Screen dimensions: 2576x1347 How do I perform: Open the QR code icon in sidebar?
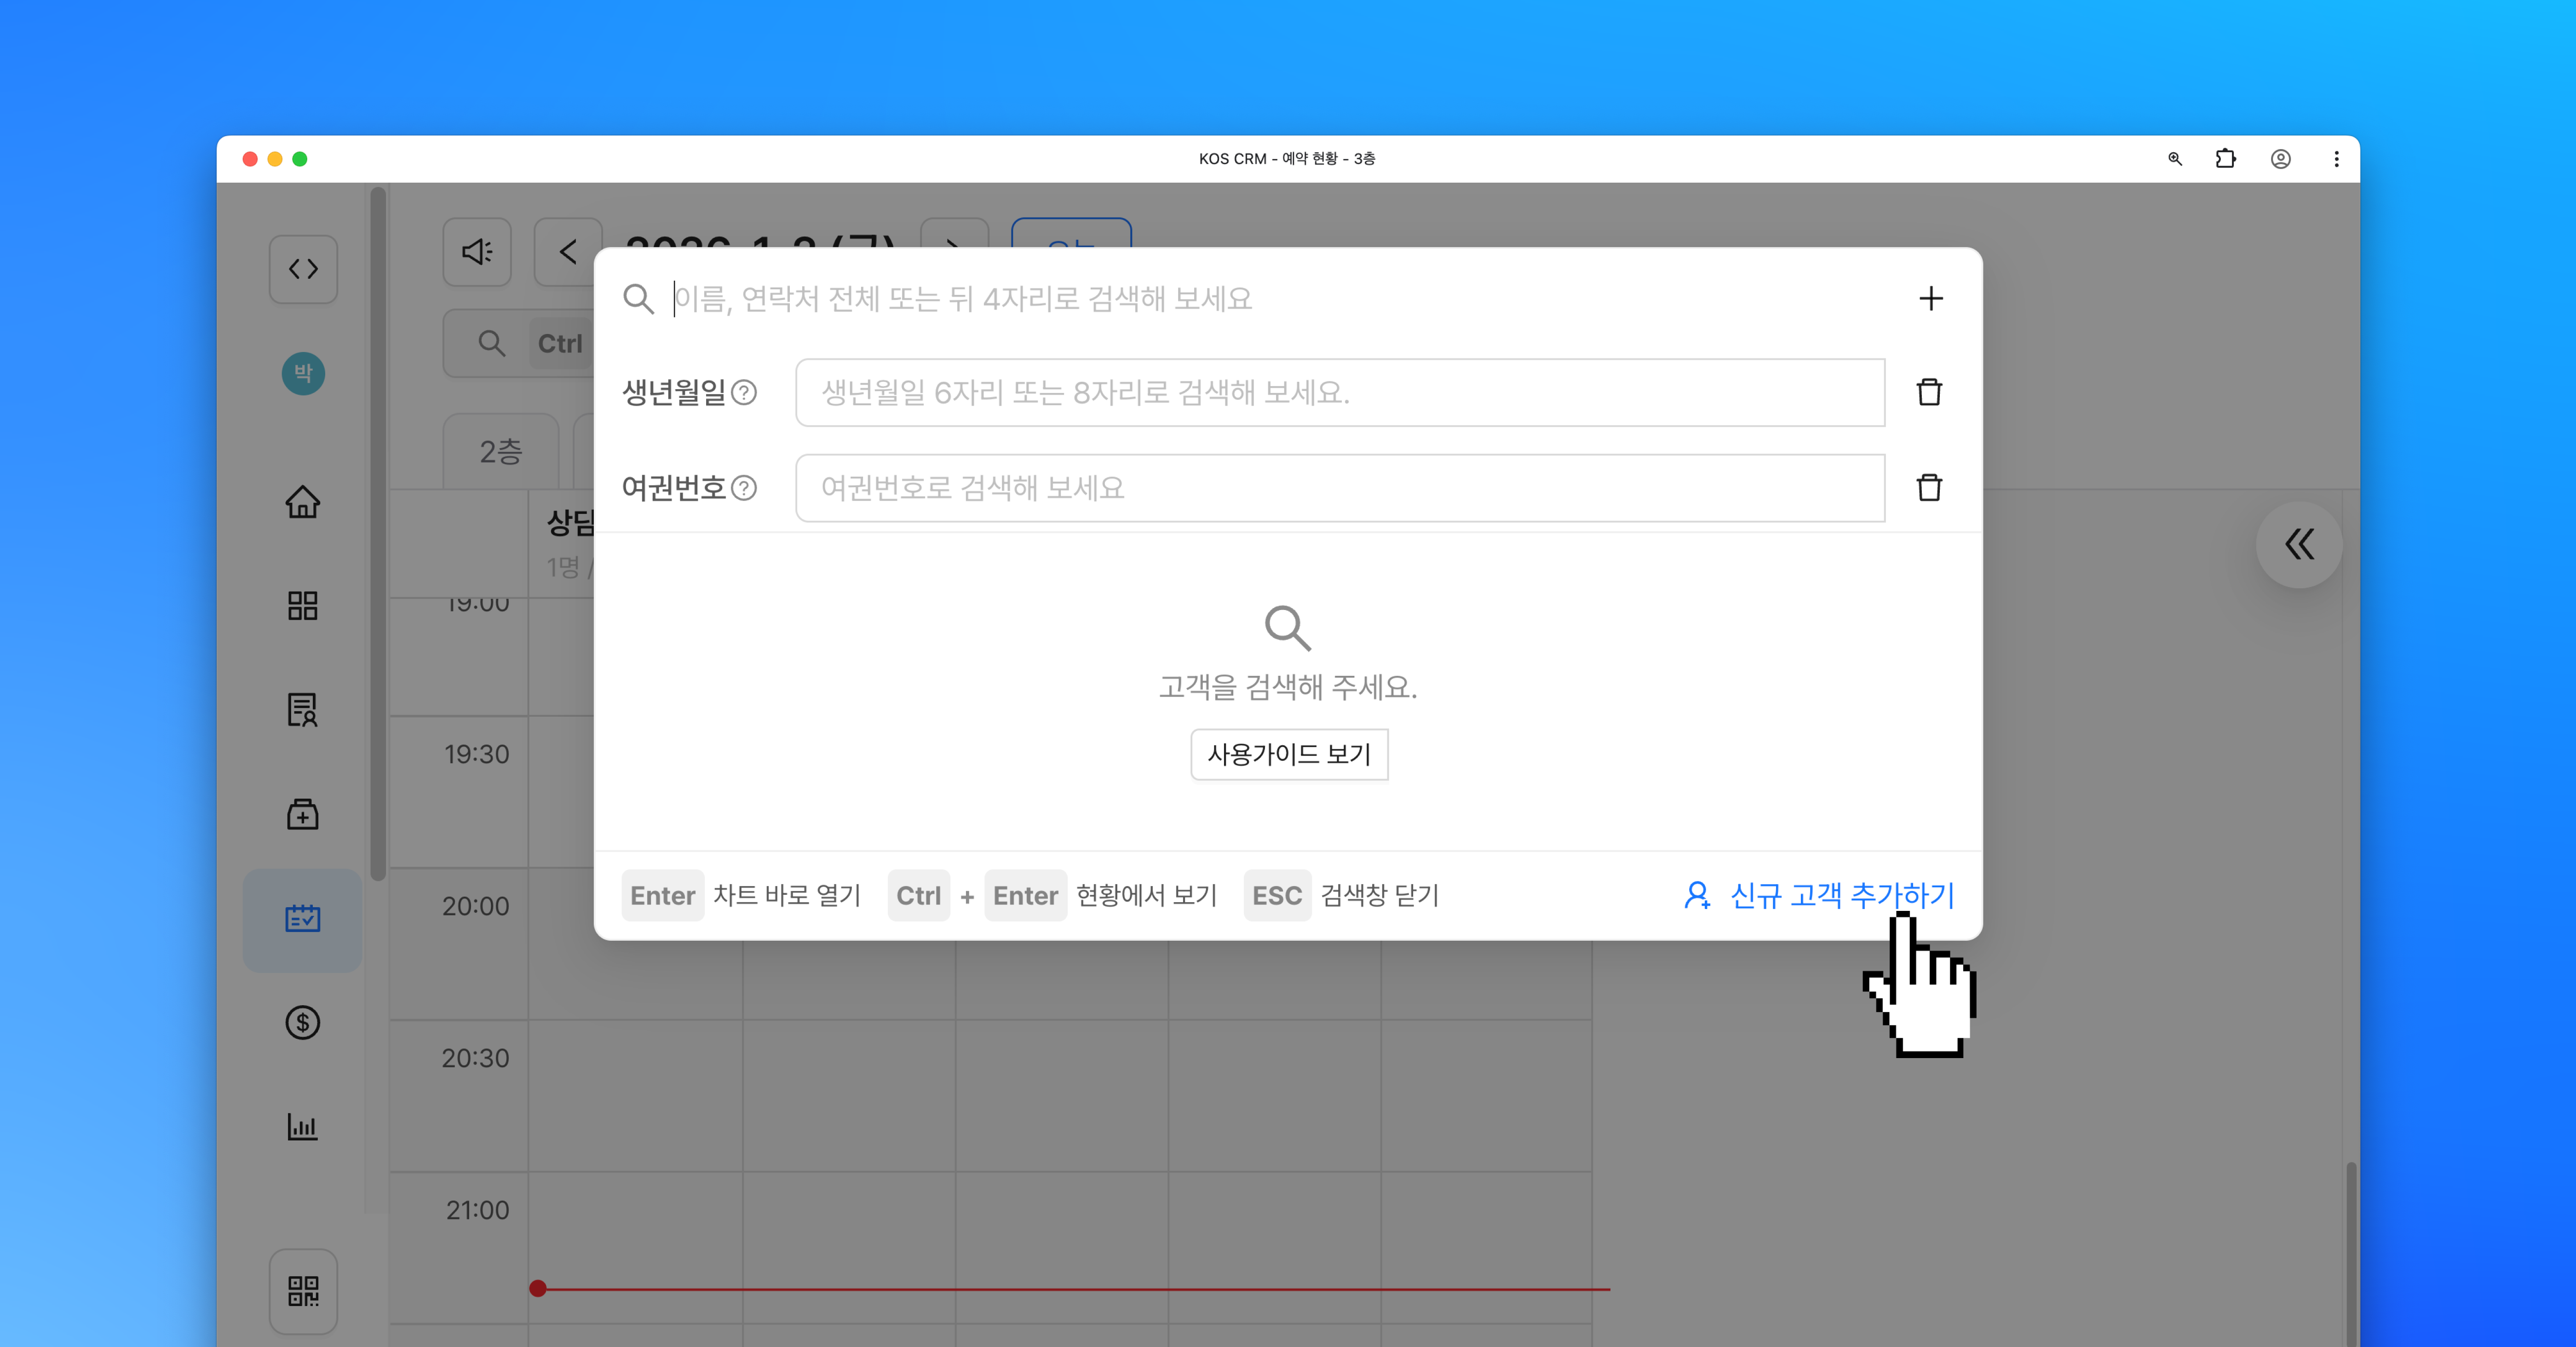point(302,1290)
